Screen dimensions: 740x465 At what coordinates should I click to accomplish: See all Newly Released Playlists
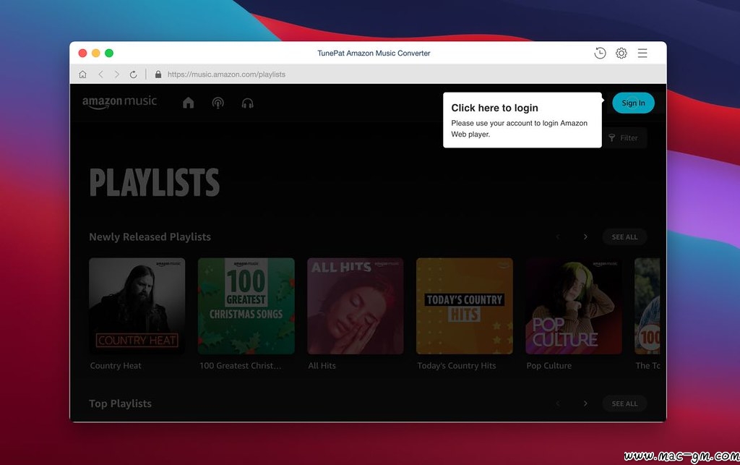[624, 236]
